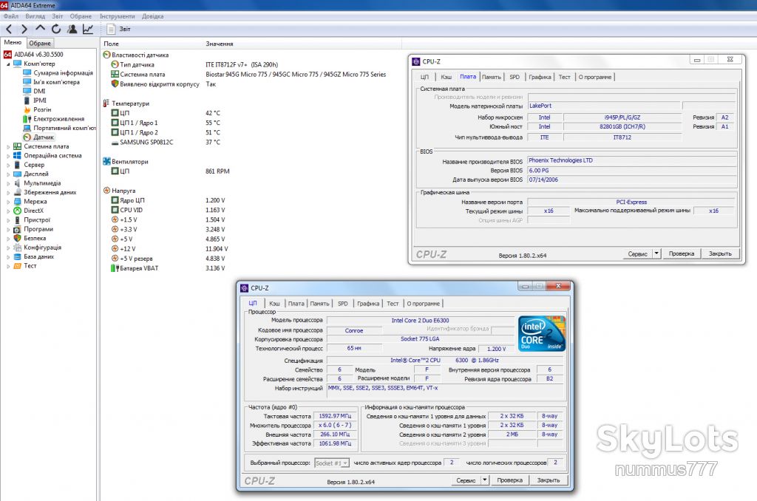Select AIDA64 v6.30.5500 root tree item

pyautogui.click(x=34, y=55)
